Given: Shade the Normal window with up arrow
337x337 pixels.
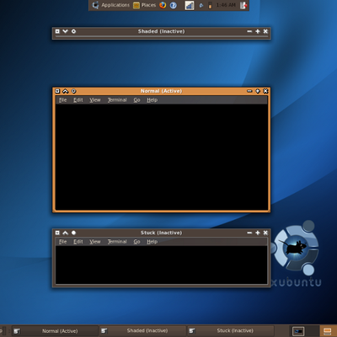Looking at the screenshot, I should pyautogui.click(x=66, y=91).
